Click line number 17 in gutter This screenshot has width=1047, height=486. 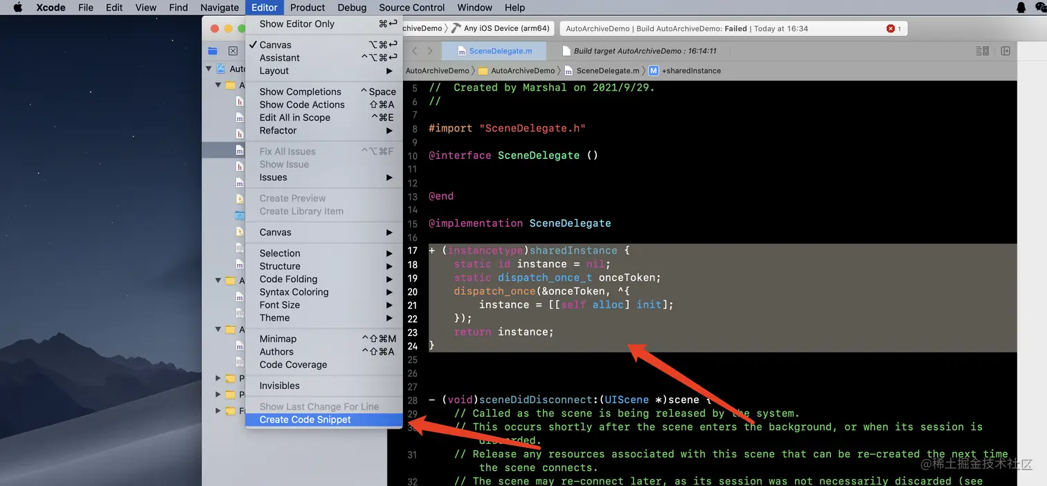[413, 250]
